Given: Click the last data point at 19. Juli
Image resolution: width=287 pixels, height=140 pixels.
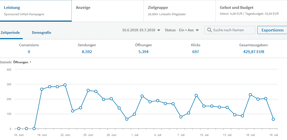Looking at the screenshot, I should (x=273, y=119).
